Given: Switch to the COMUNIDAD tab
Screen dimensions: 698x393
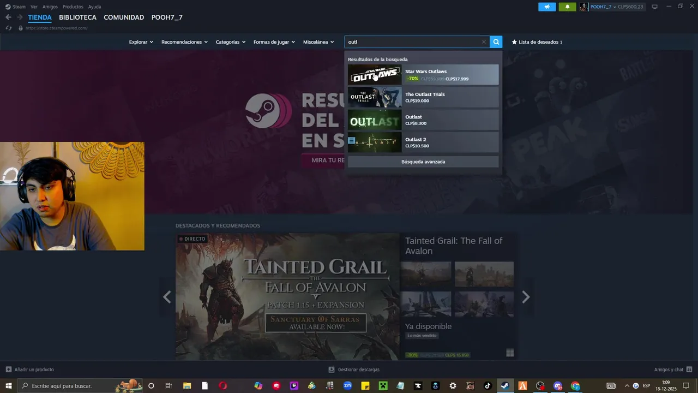Looking at the screenshot, I should [x=124, y=17].
